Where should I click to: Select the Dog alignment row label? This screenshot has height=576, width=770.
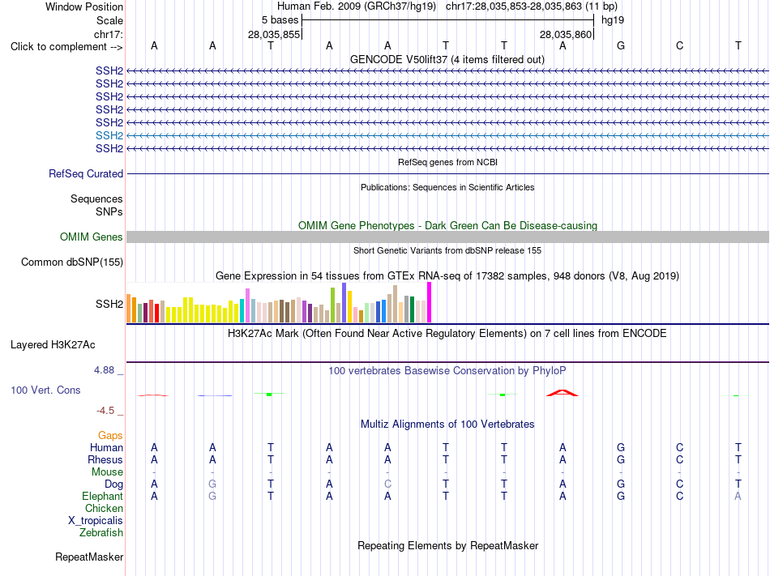pos(113,484)
